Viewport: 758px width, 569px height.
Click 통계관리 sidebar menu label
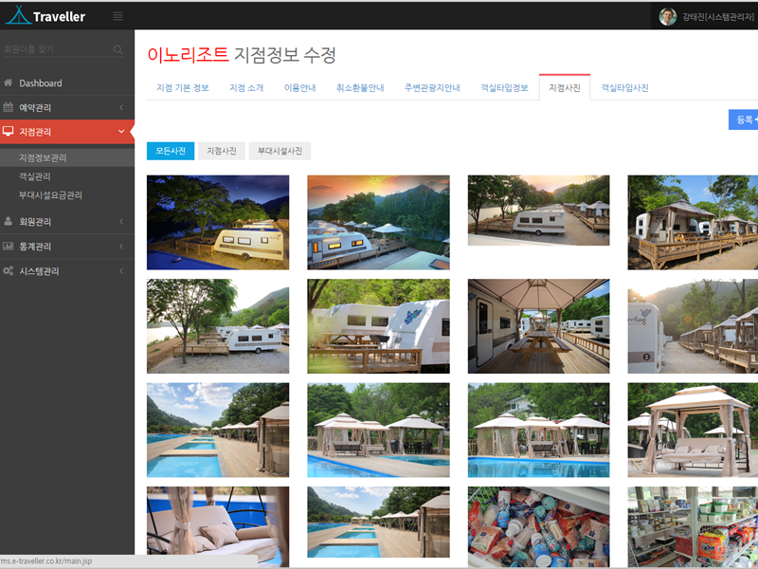[35, 247]
